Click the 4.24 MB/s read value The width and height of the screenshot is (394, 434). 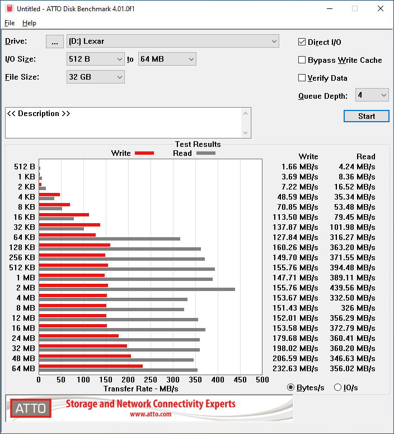click(x=357, y=167)
